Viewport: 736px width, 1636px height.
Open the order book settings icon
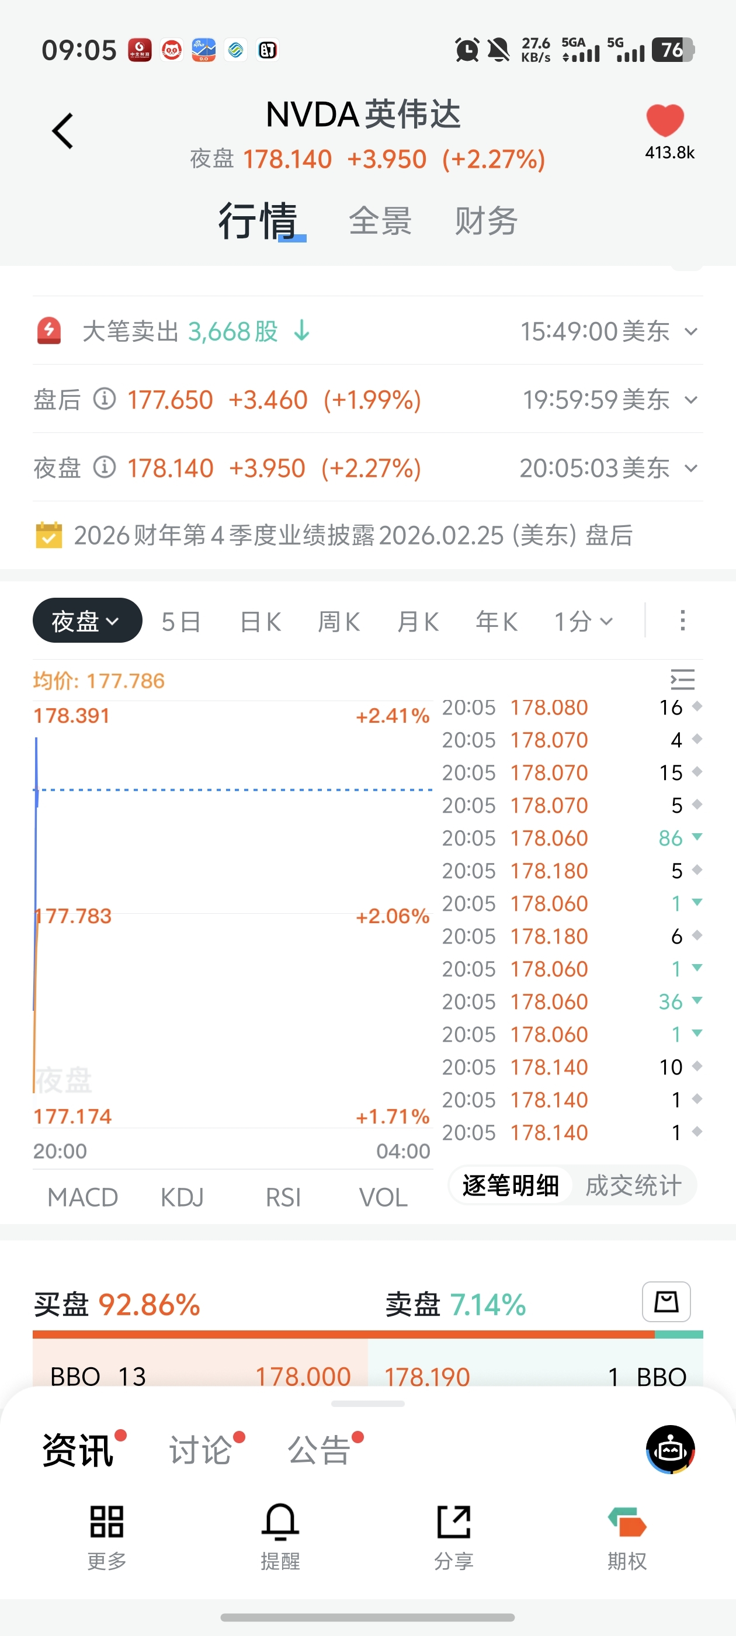click(x=666, y=1301)
